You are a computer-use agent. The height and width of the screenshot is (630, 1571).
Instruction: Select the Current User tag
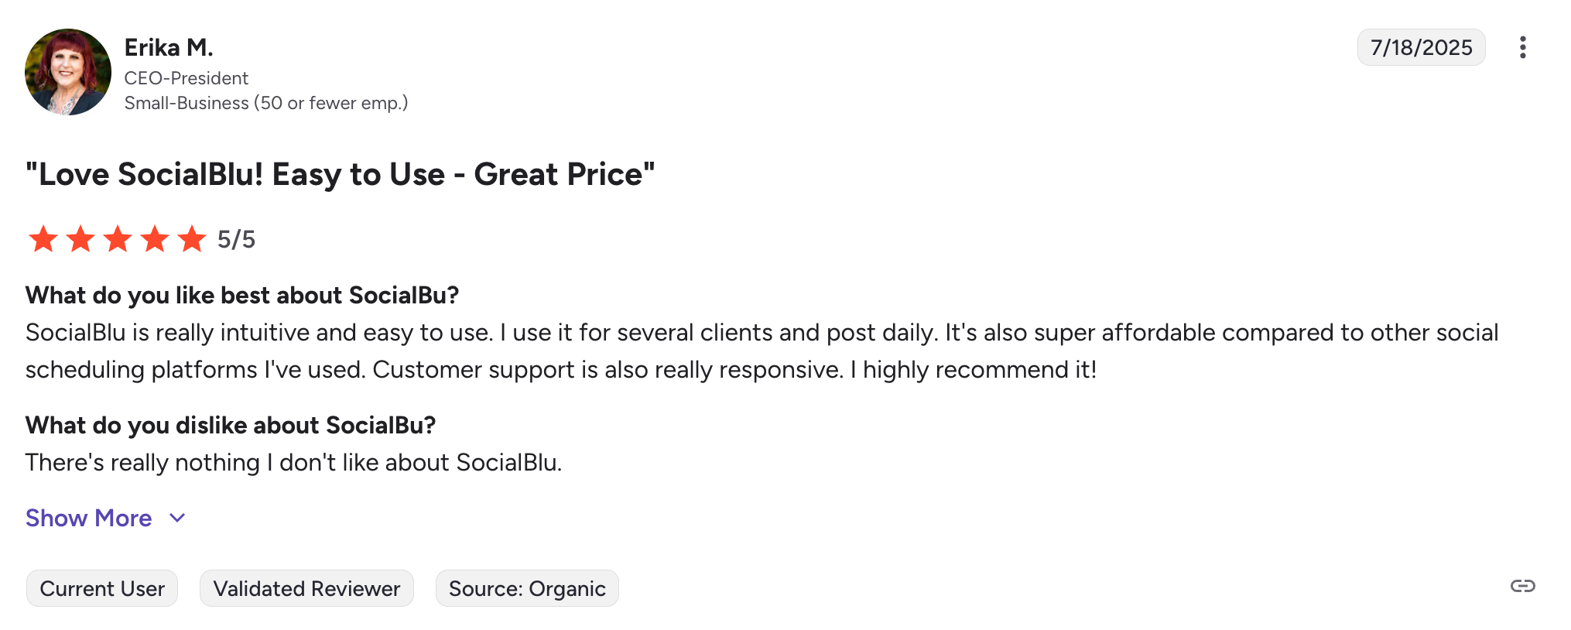(102, 589)
